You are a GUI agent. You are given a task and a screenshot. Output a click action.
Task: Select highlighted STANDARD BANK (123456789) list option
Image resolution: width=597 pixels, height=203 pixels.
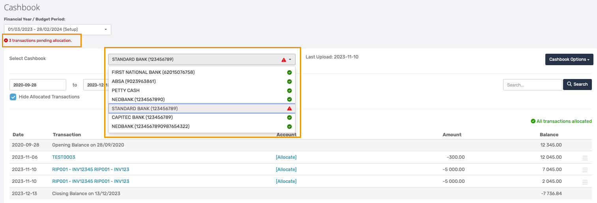tap(202, 109)
